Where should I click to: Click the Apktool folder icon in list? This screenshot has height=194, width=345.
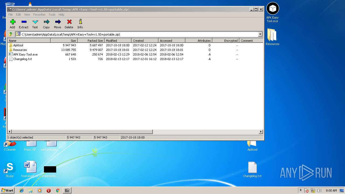[x=11, y=45]
